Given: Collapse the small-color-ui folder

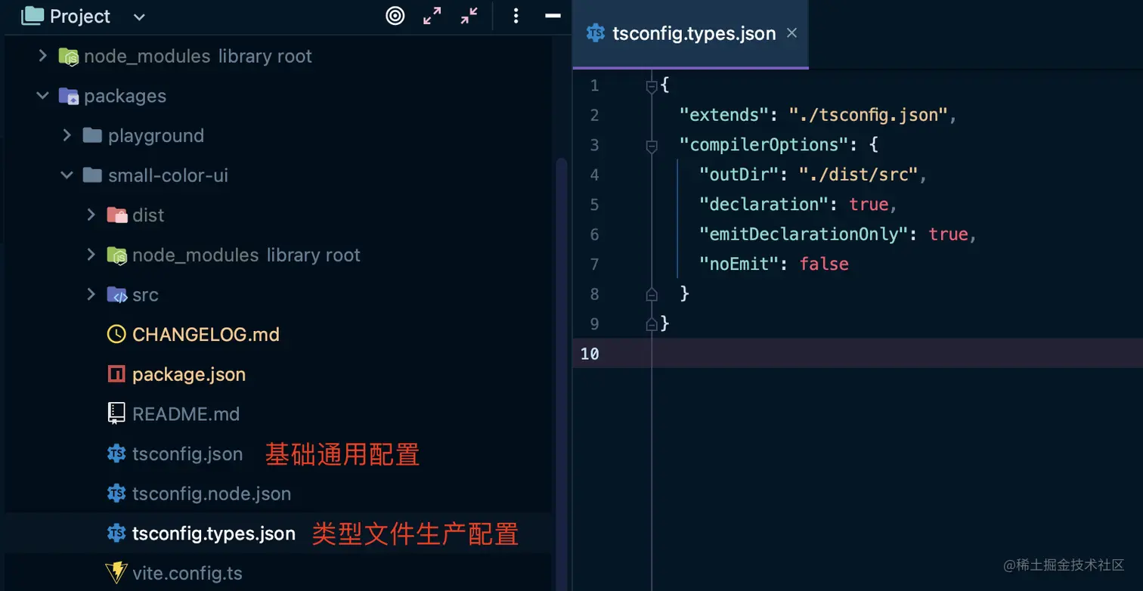Looking at the screenshot, I should click(x=67, y=175).
